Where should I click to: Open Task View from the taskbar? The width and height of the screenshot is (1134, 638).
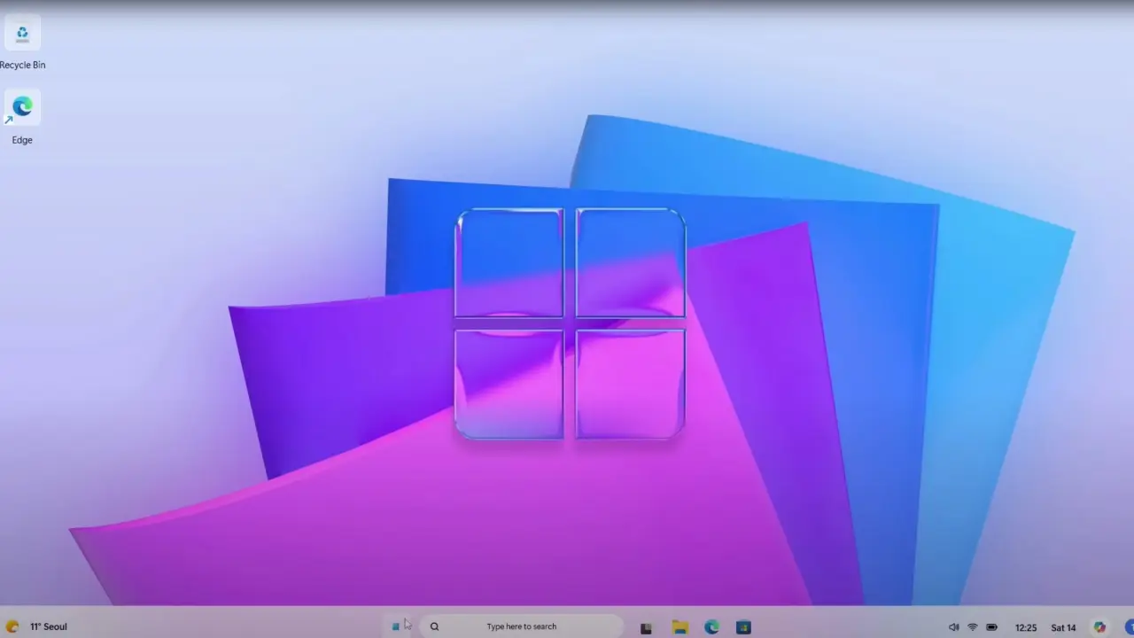tap(646, 627)
